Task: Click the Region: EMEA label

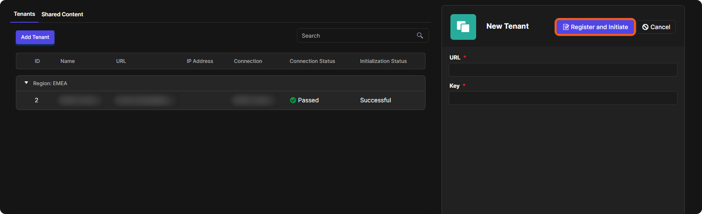Action: click(x=50, y=83)
